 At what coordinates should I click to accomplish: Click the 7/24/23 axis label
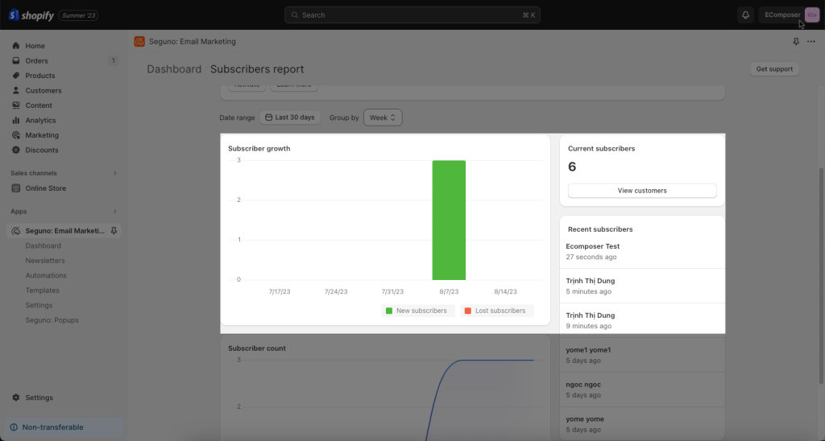tap(336, 292)
